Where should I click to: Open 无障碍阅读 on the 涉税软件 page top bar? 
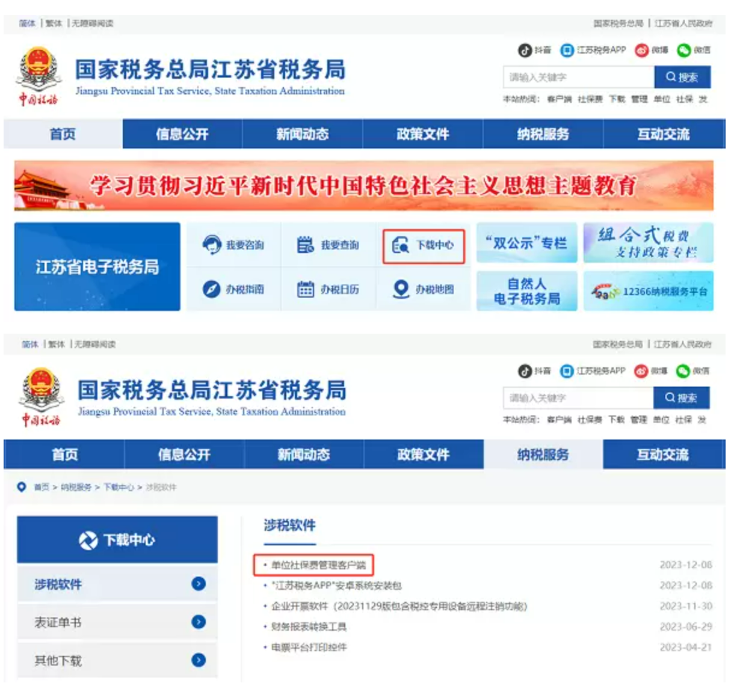tap(95, 344)
